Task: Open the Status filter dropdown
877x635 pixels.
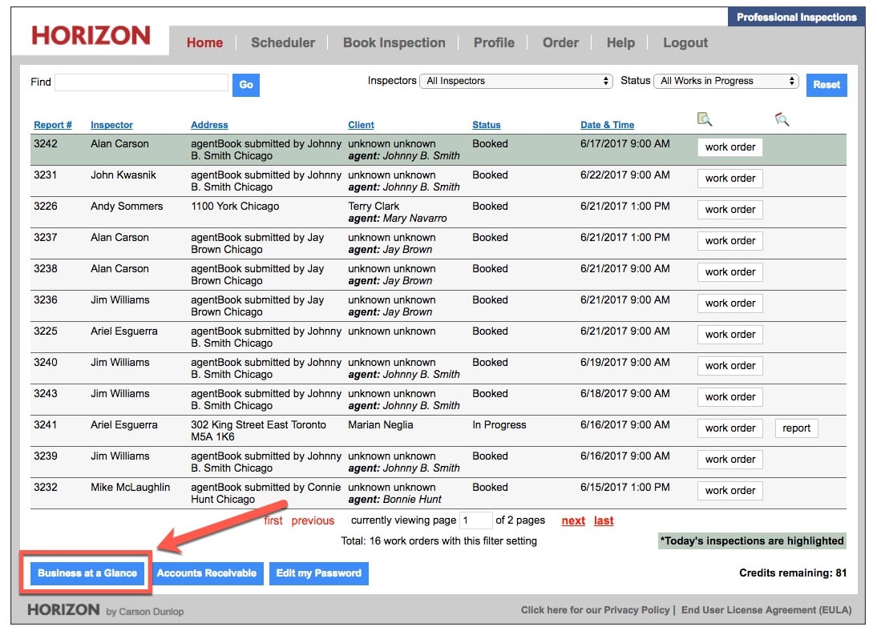Action: (x=726, y=81)
